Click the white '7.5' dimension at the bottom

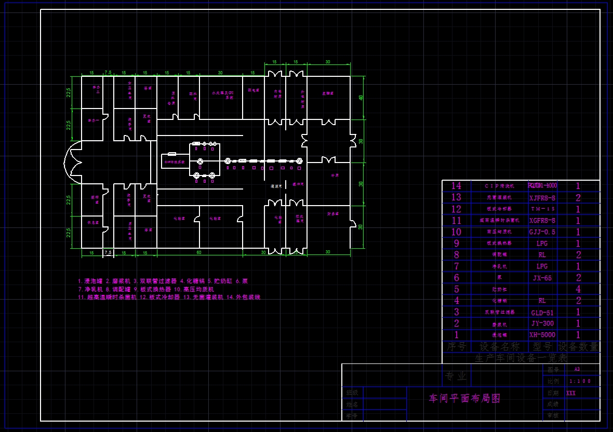(108, 252)
